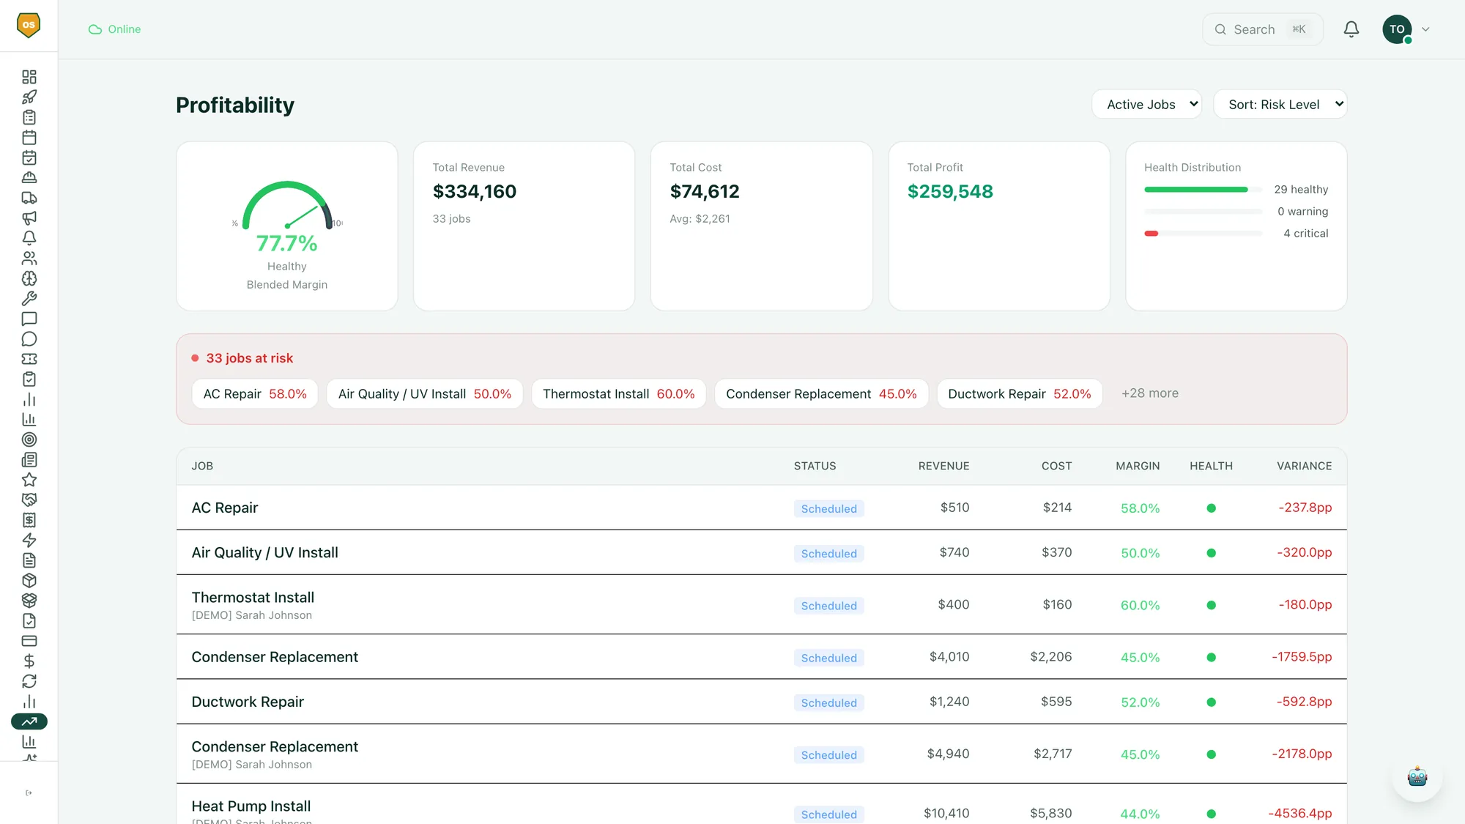Click the Search field in top bar

1263,29
